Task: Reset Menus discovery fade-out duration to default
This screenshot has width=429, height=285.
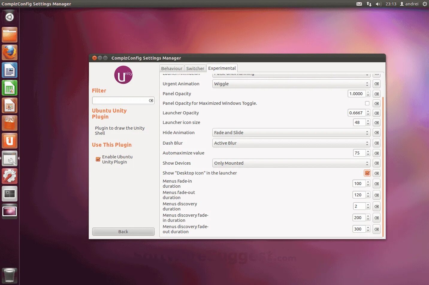Action: pyautogui.click(x=377, y=229)
